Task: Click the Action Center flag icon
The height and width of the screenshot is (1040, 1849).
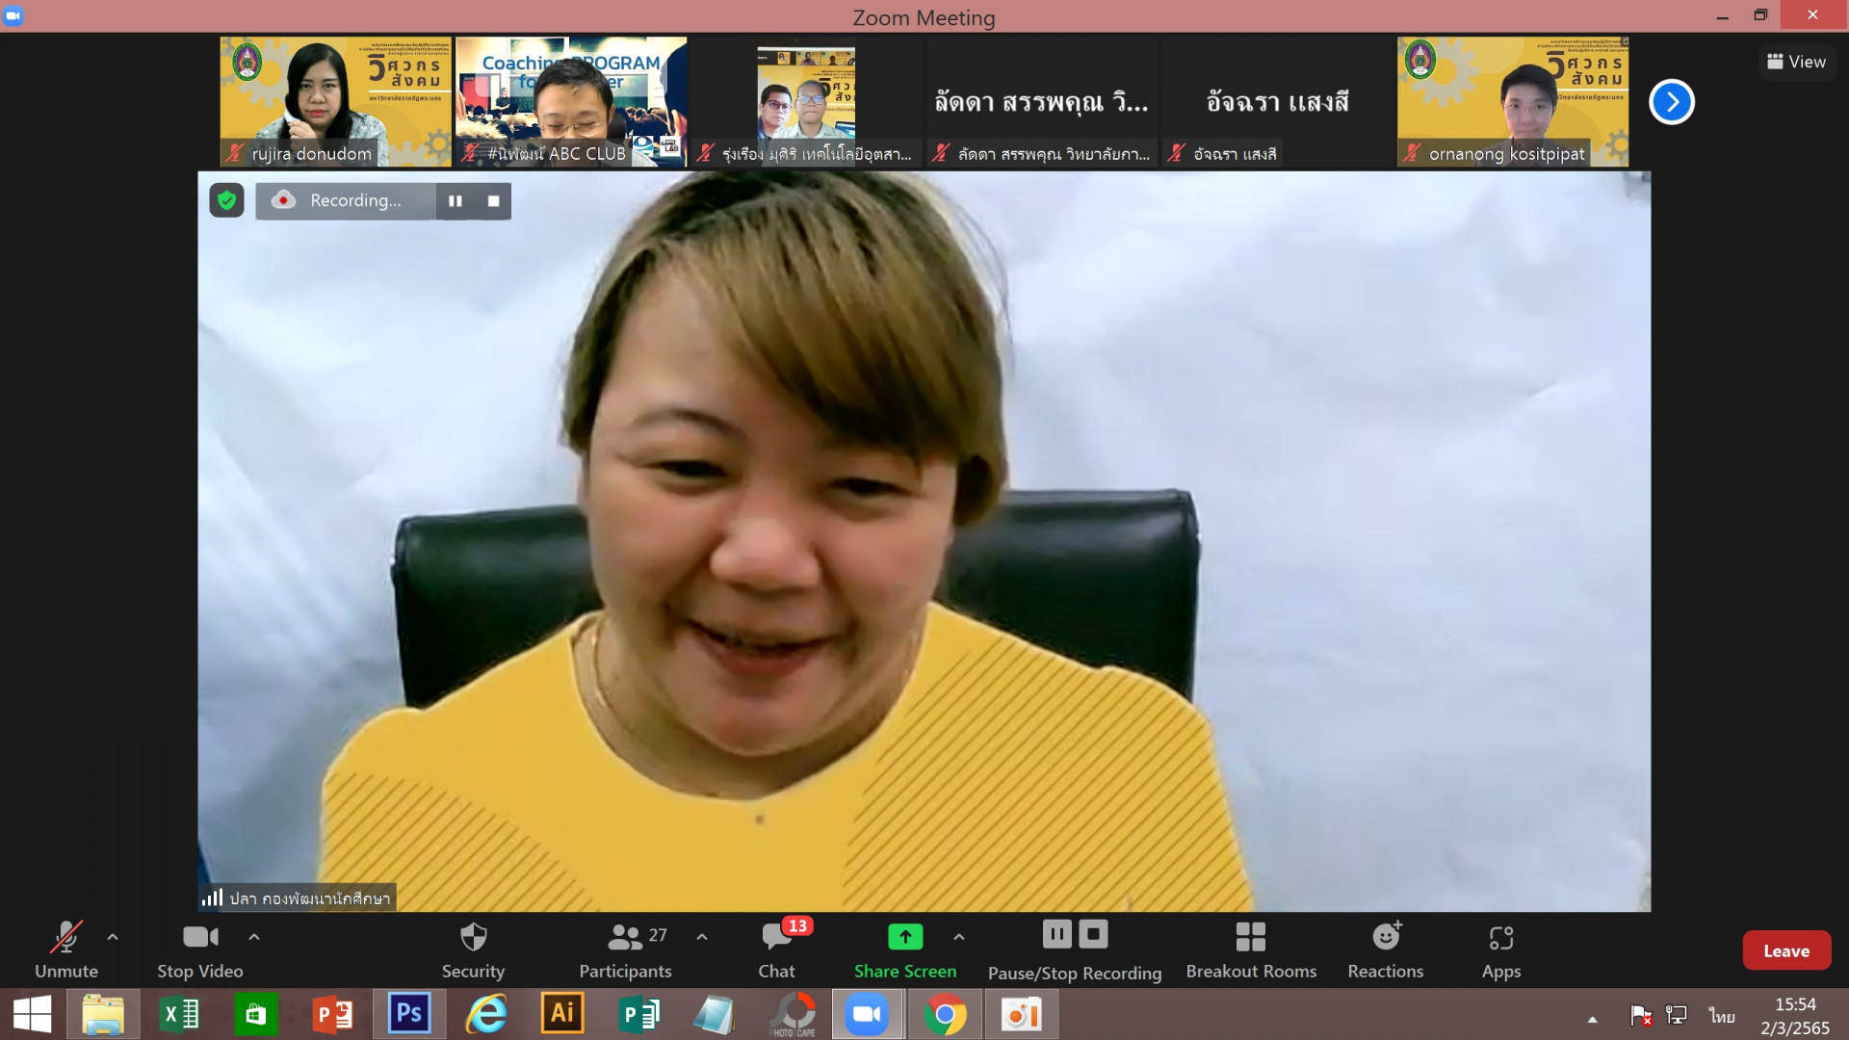Action: click(1641, 1016)
